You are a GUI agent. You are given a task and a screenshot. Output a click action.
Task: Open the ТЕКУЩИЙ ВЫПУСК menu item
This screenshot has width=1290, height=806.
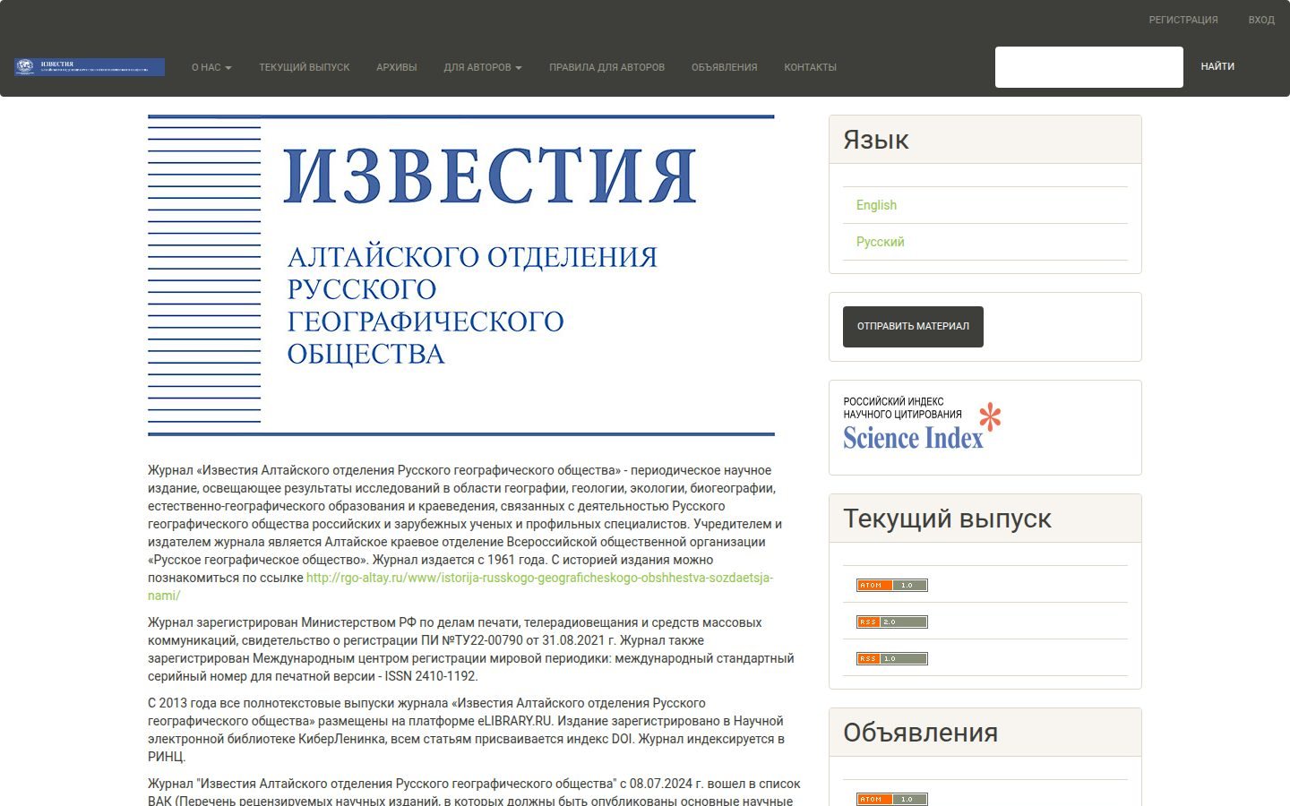305,67
